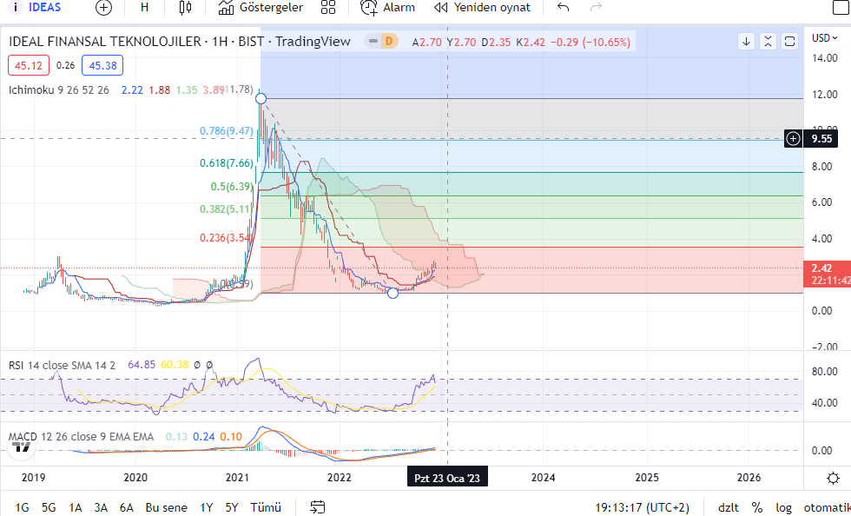Open the USD currency dropdown

pos(824,38)
